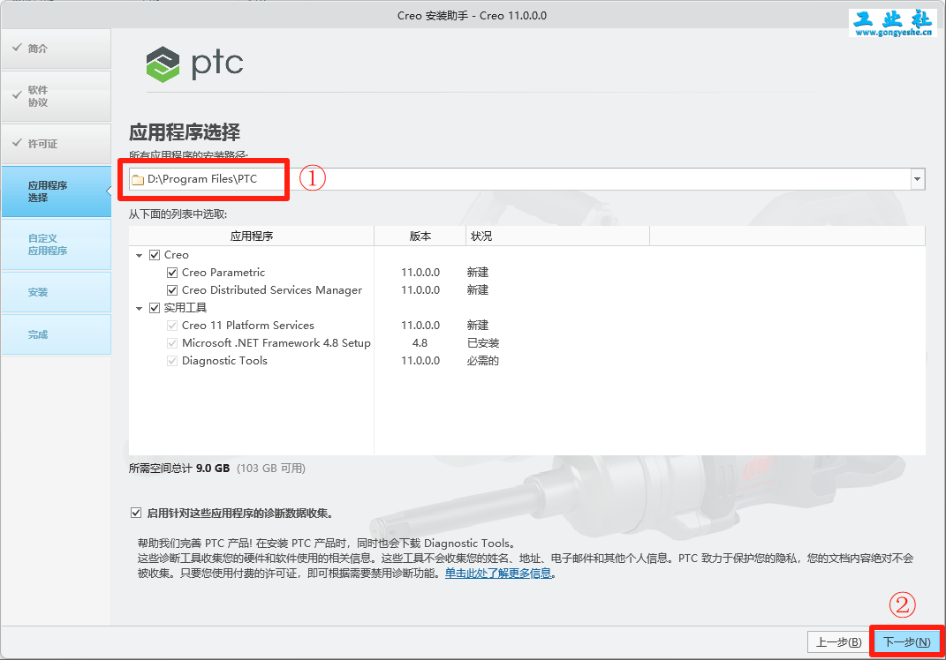Image resolution: width=946 pixels, height=660 pixels.
Task: Select Creo Distributed Services Manager row label
Action: pos(272,290)
